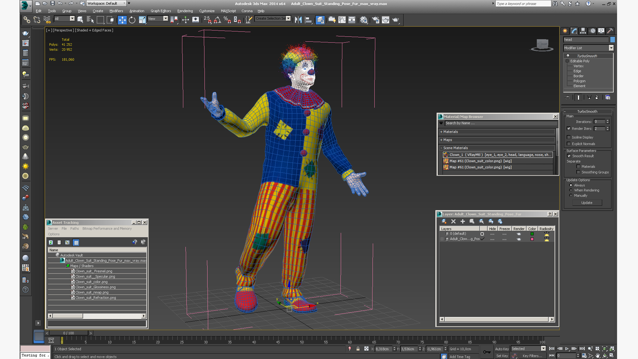Switch to the Utilities command panel
This screenshot has height=359, width=638.
(610, 31)
